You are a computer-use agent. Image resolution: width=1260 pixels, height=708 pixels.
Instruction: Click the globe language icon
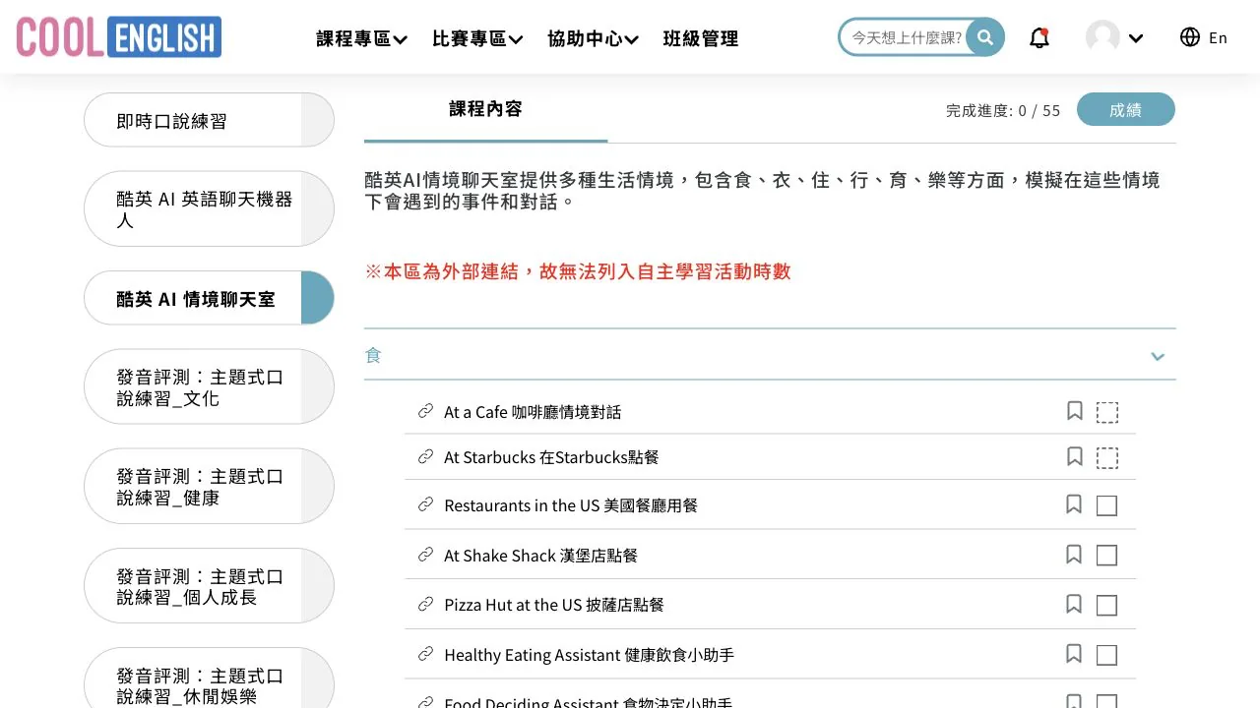(1190, 37)
